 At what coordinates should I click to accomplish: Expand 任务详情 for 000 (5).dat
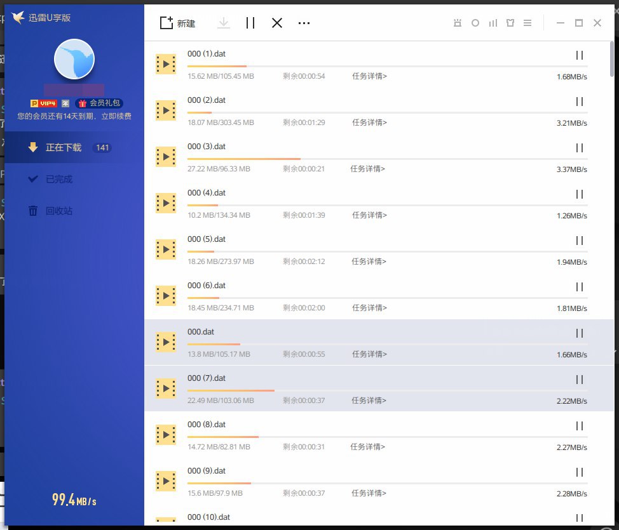pos(369,262)
